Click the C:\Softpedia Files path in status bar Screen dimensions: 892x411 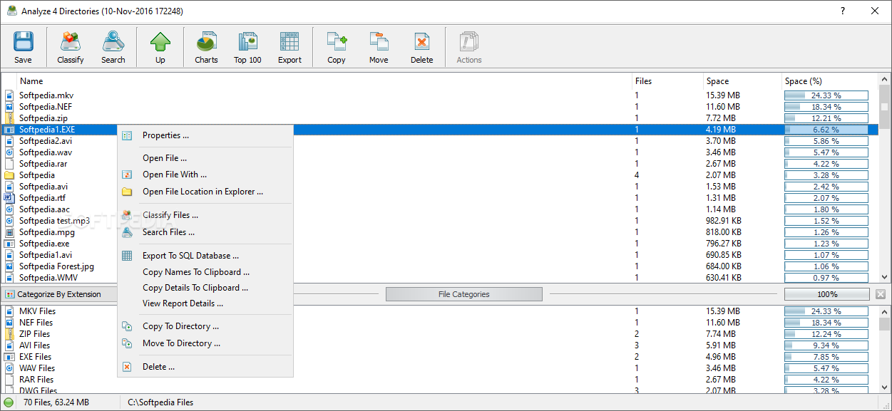point(160,402)
